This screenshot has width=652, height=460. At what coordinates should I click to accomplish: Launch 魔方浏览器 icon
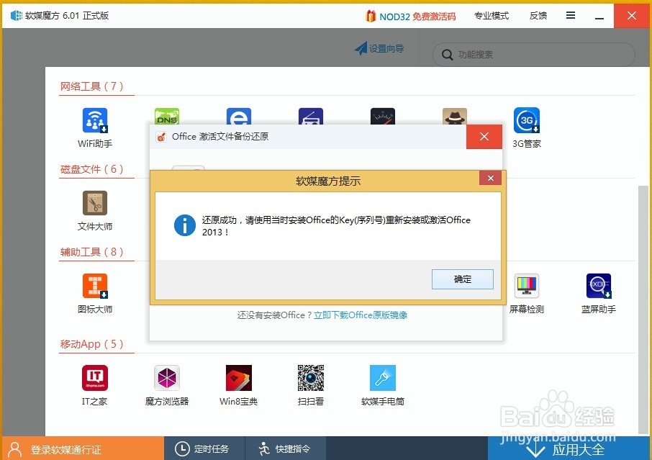click(x=167, y=378)
